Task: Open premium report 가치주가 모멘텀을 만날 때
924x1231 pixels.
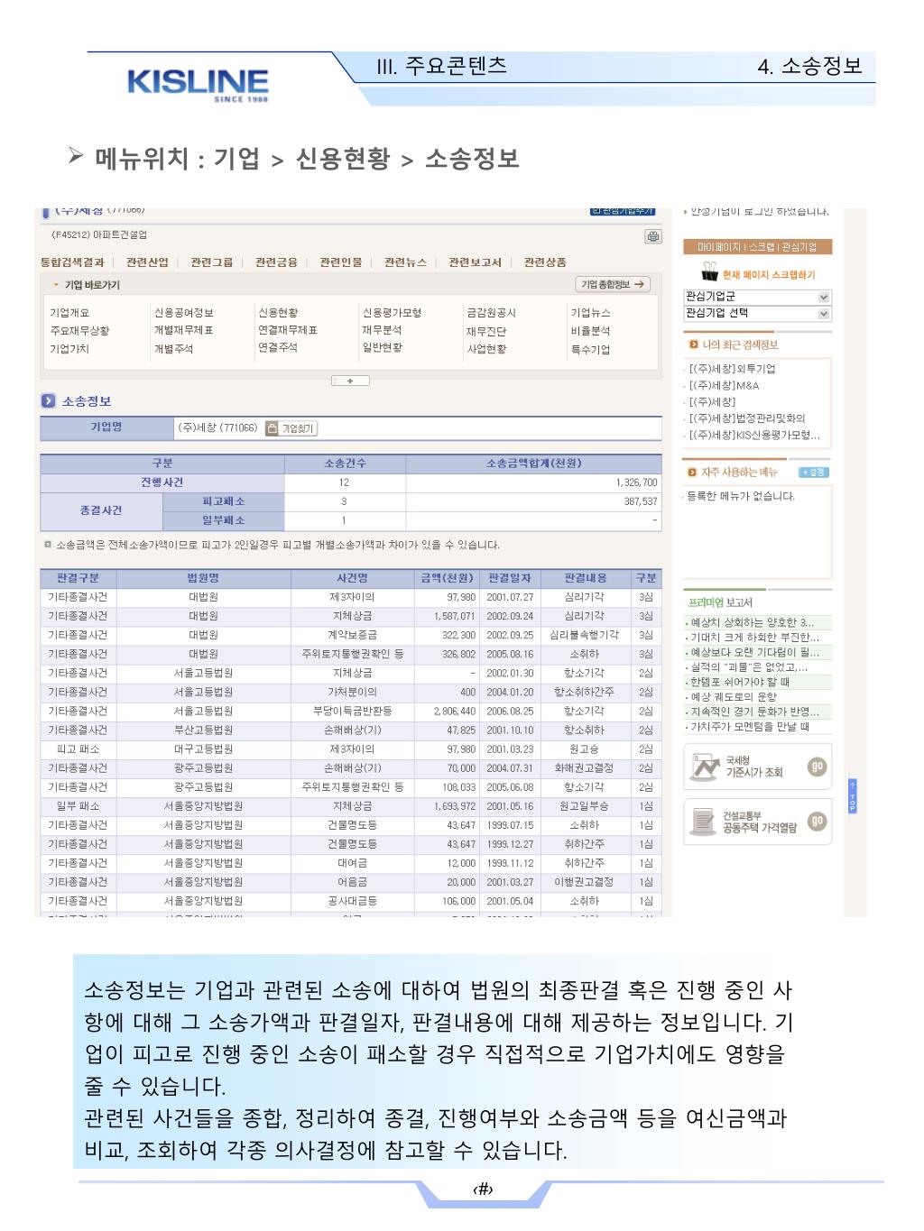Action: point(749,726)
